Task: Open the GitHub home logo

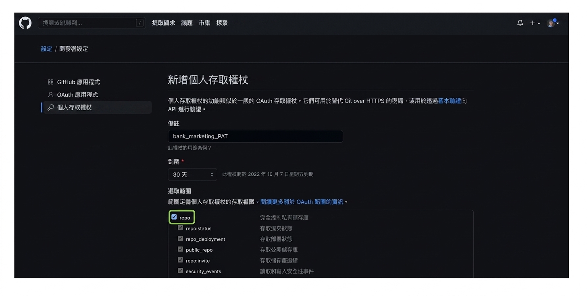Action: tap(25, 23)
